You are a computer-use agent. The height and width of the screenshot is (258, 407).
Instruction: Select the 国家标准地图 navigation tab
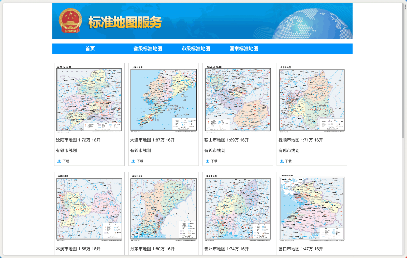244,48
